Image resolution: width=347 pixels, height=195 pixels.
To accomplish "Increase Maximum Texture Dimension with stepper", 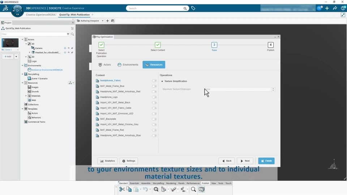I will click(273, 88).
